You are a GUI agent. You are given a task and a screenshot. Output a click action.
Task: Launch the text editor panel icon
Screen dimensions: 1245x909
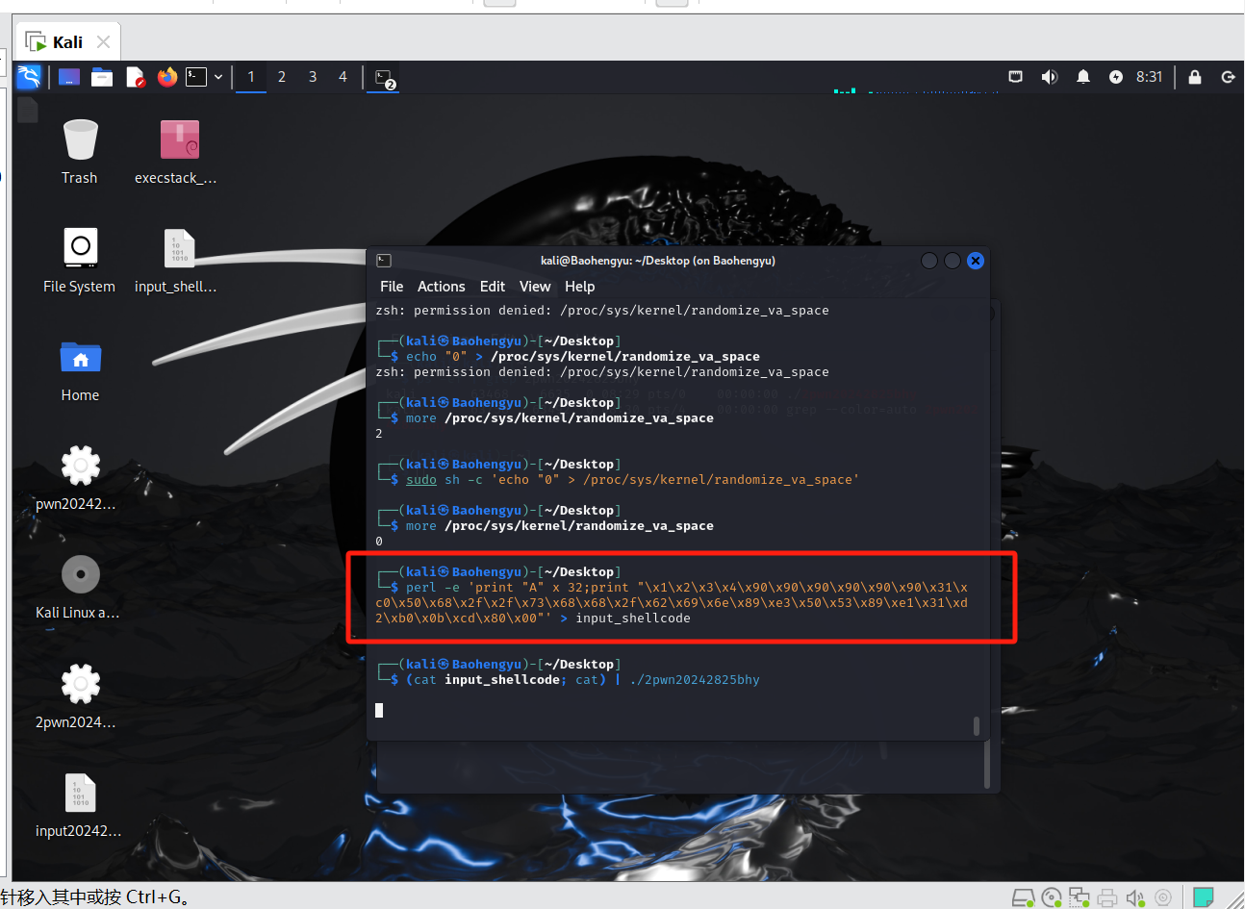(135, 77)
